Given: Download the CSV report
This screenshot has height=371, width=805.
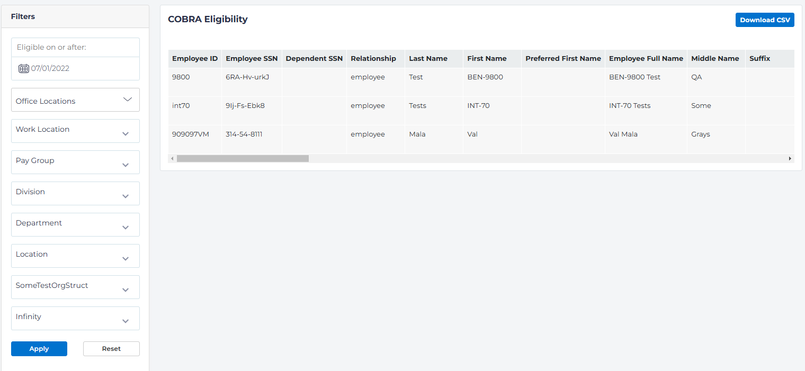Looking at the screenshot, I should coord(764,20).
